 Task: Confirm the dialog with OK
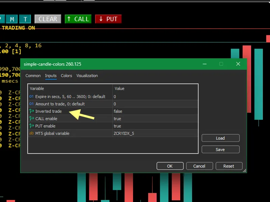pos(170,166)
